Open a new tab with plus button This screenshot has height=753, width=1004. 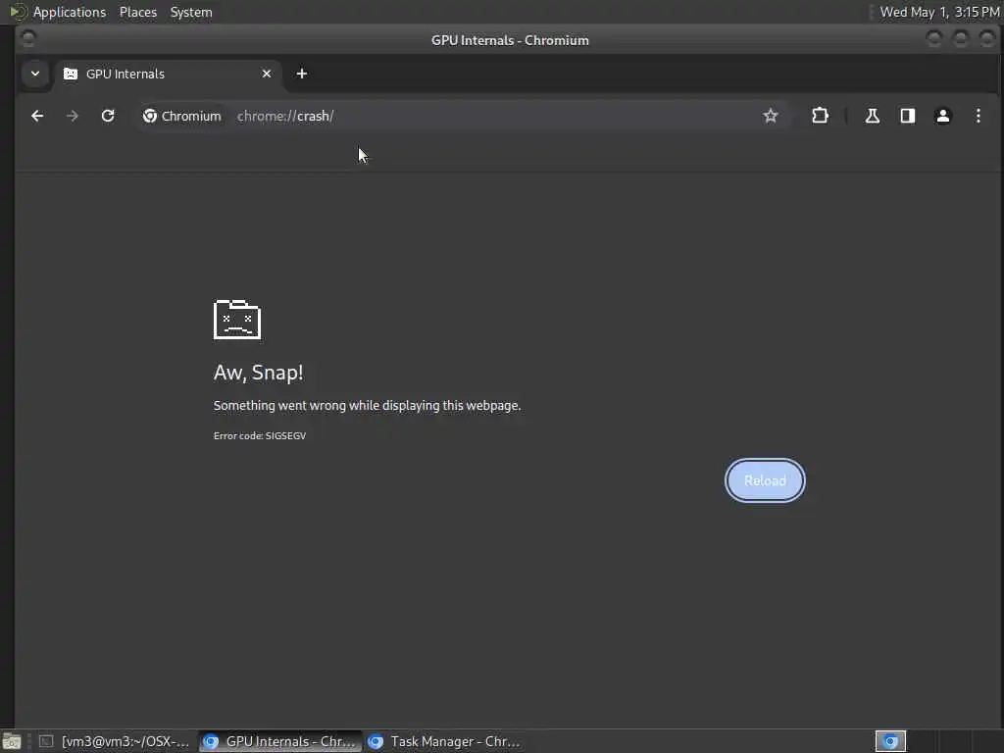302,74
